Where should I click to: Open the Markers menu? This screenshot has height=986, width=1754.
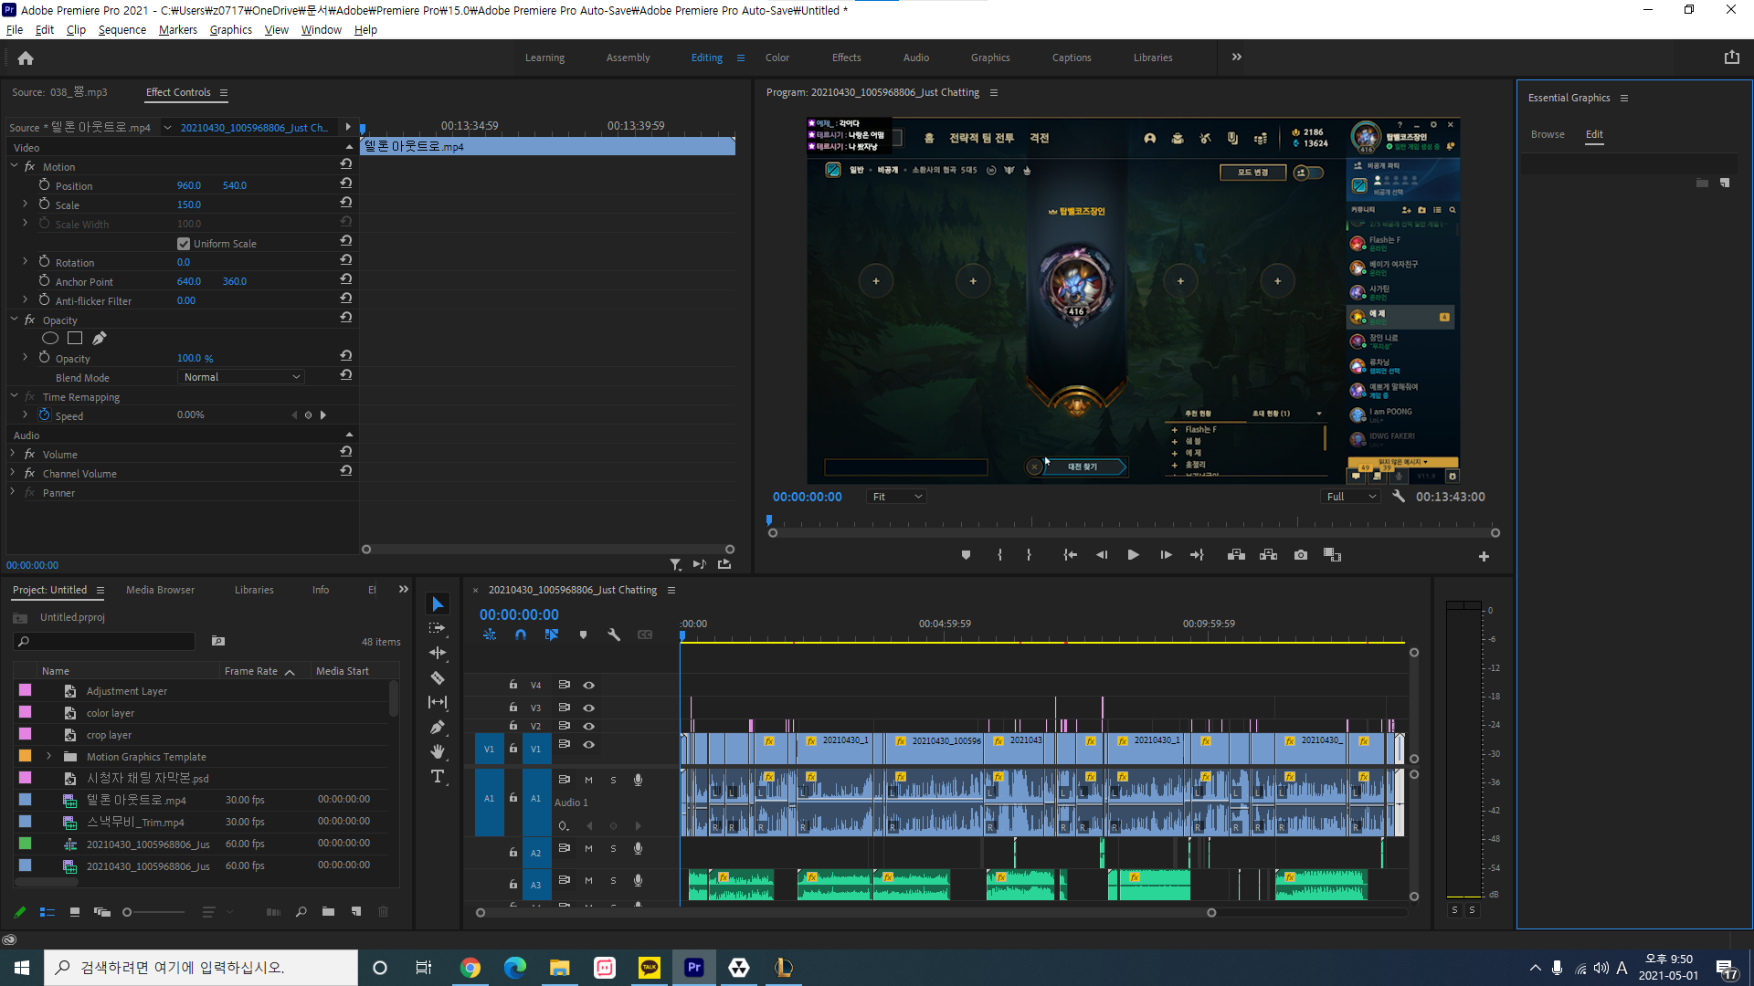pyautogui.click(x=177, y=30)
